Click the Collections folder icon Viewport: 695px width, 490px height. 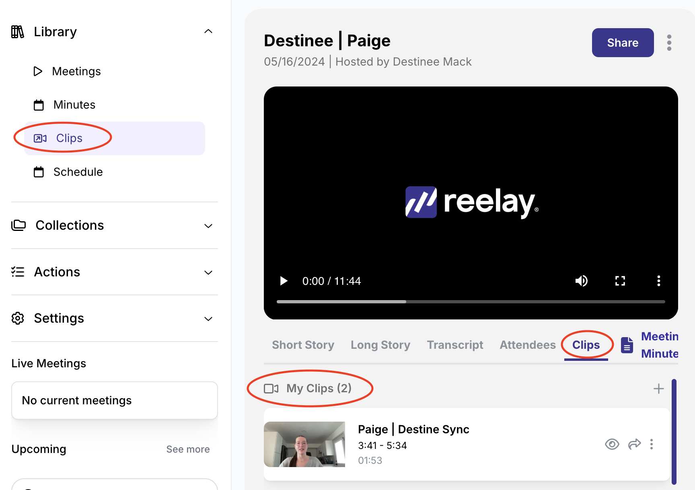19,225
